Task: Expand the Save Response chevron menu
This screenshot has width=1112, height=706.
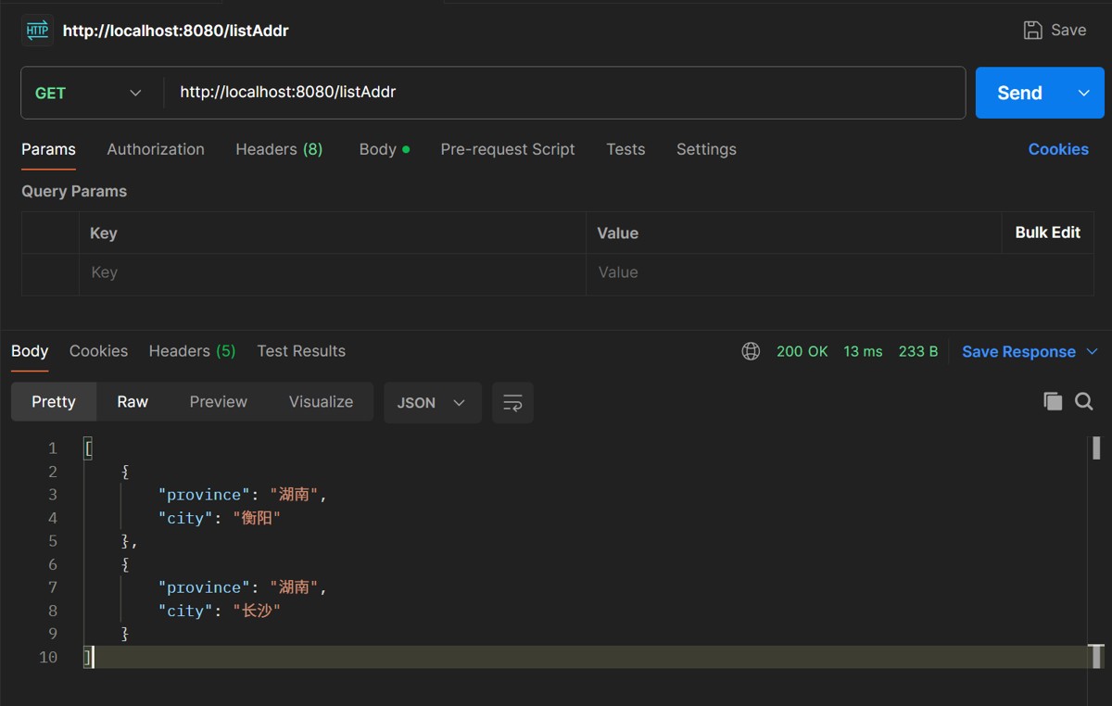Action: click(x=1092, y=351)
